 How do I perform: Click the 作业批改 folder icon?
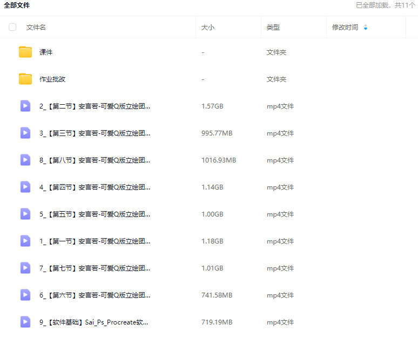coord(25,79)
